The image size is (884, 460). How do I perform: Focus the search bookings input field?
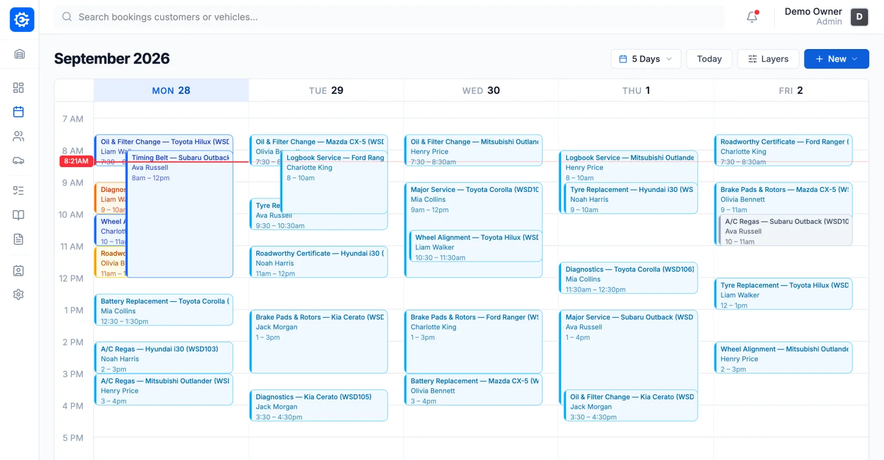[x=390, y=17]
